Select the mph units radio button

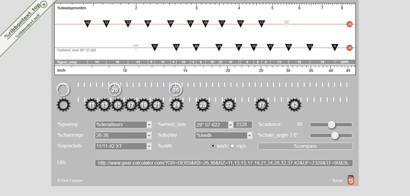[232, 146]
